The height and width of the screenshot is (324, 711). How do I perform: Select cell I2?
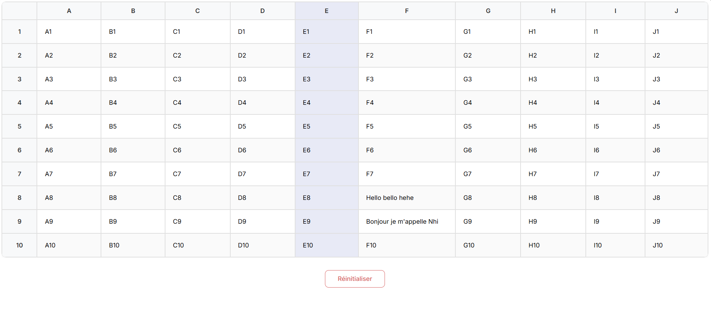615,55
